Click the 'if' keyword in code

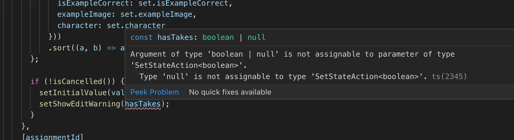click(35, 82)
